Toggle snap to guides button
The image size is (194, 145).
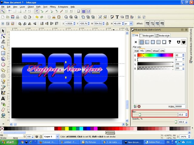click(89, 11)
